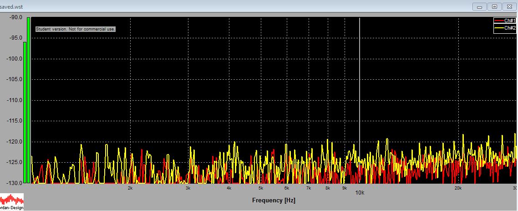Click the -115.0 amplitude axis label
518x211 pixels.
pos(14,121)
